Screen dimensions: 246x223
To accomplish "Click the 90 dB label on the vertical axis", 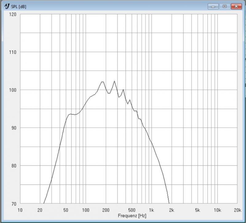I will point(13,128).
